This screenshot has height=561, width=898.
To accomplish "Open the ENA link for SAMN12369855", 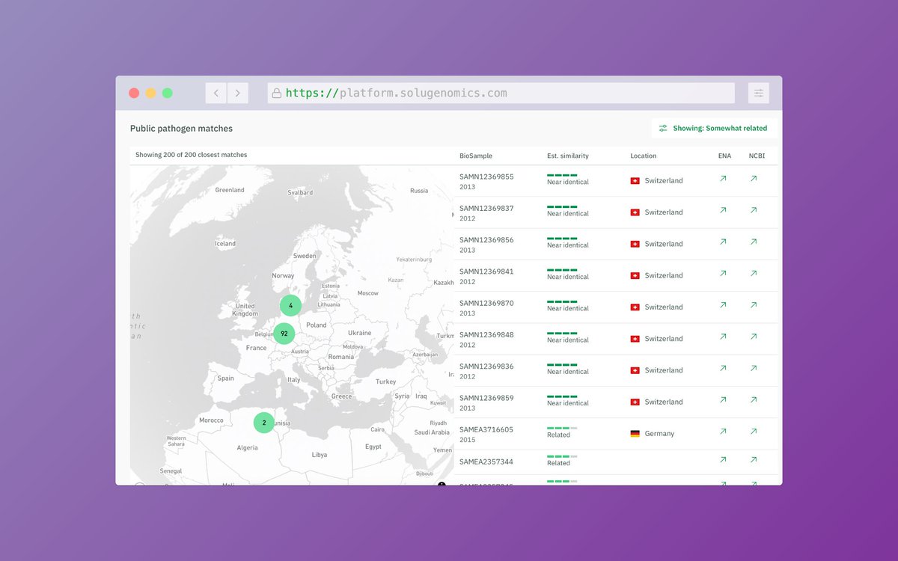I will point(722,179).
